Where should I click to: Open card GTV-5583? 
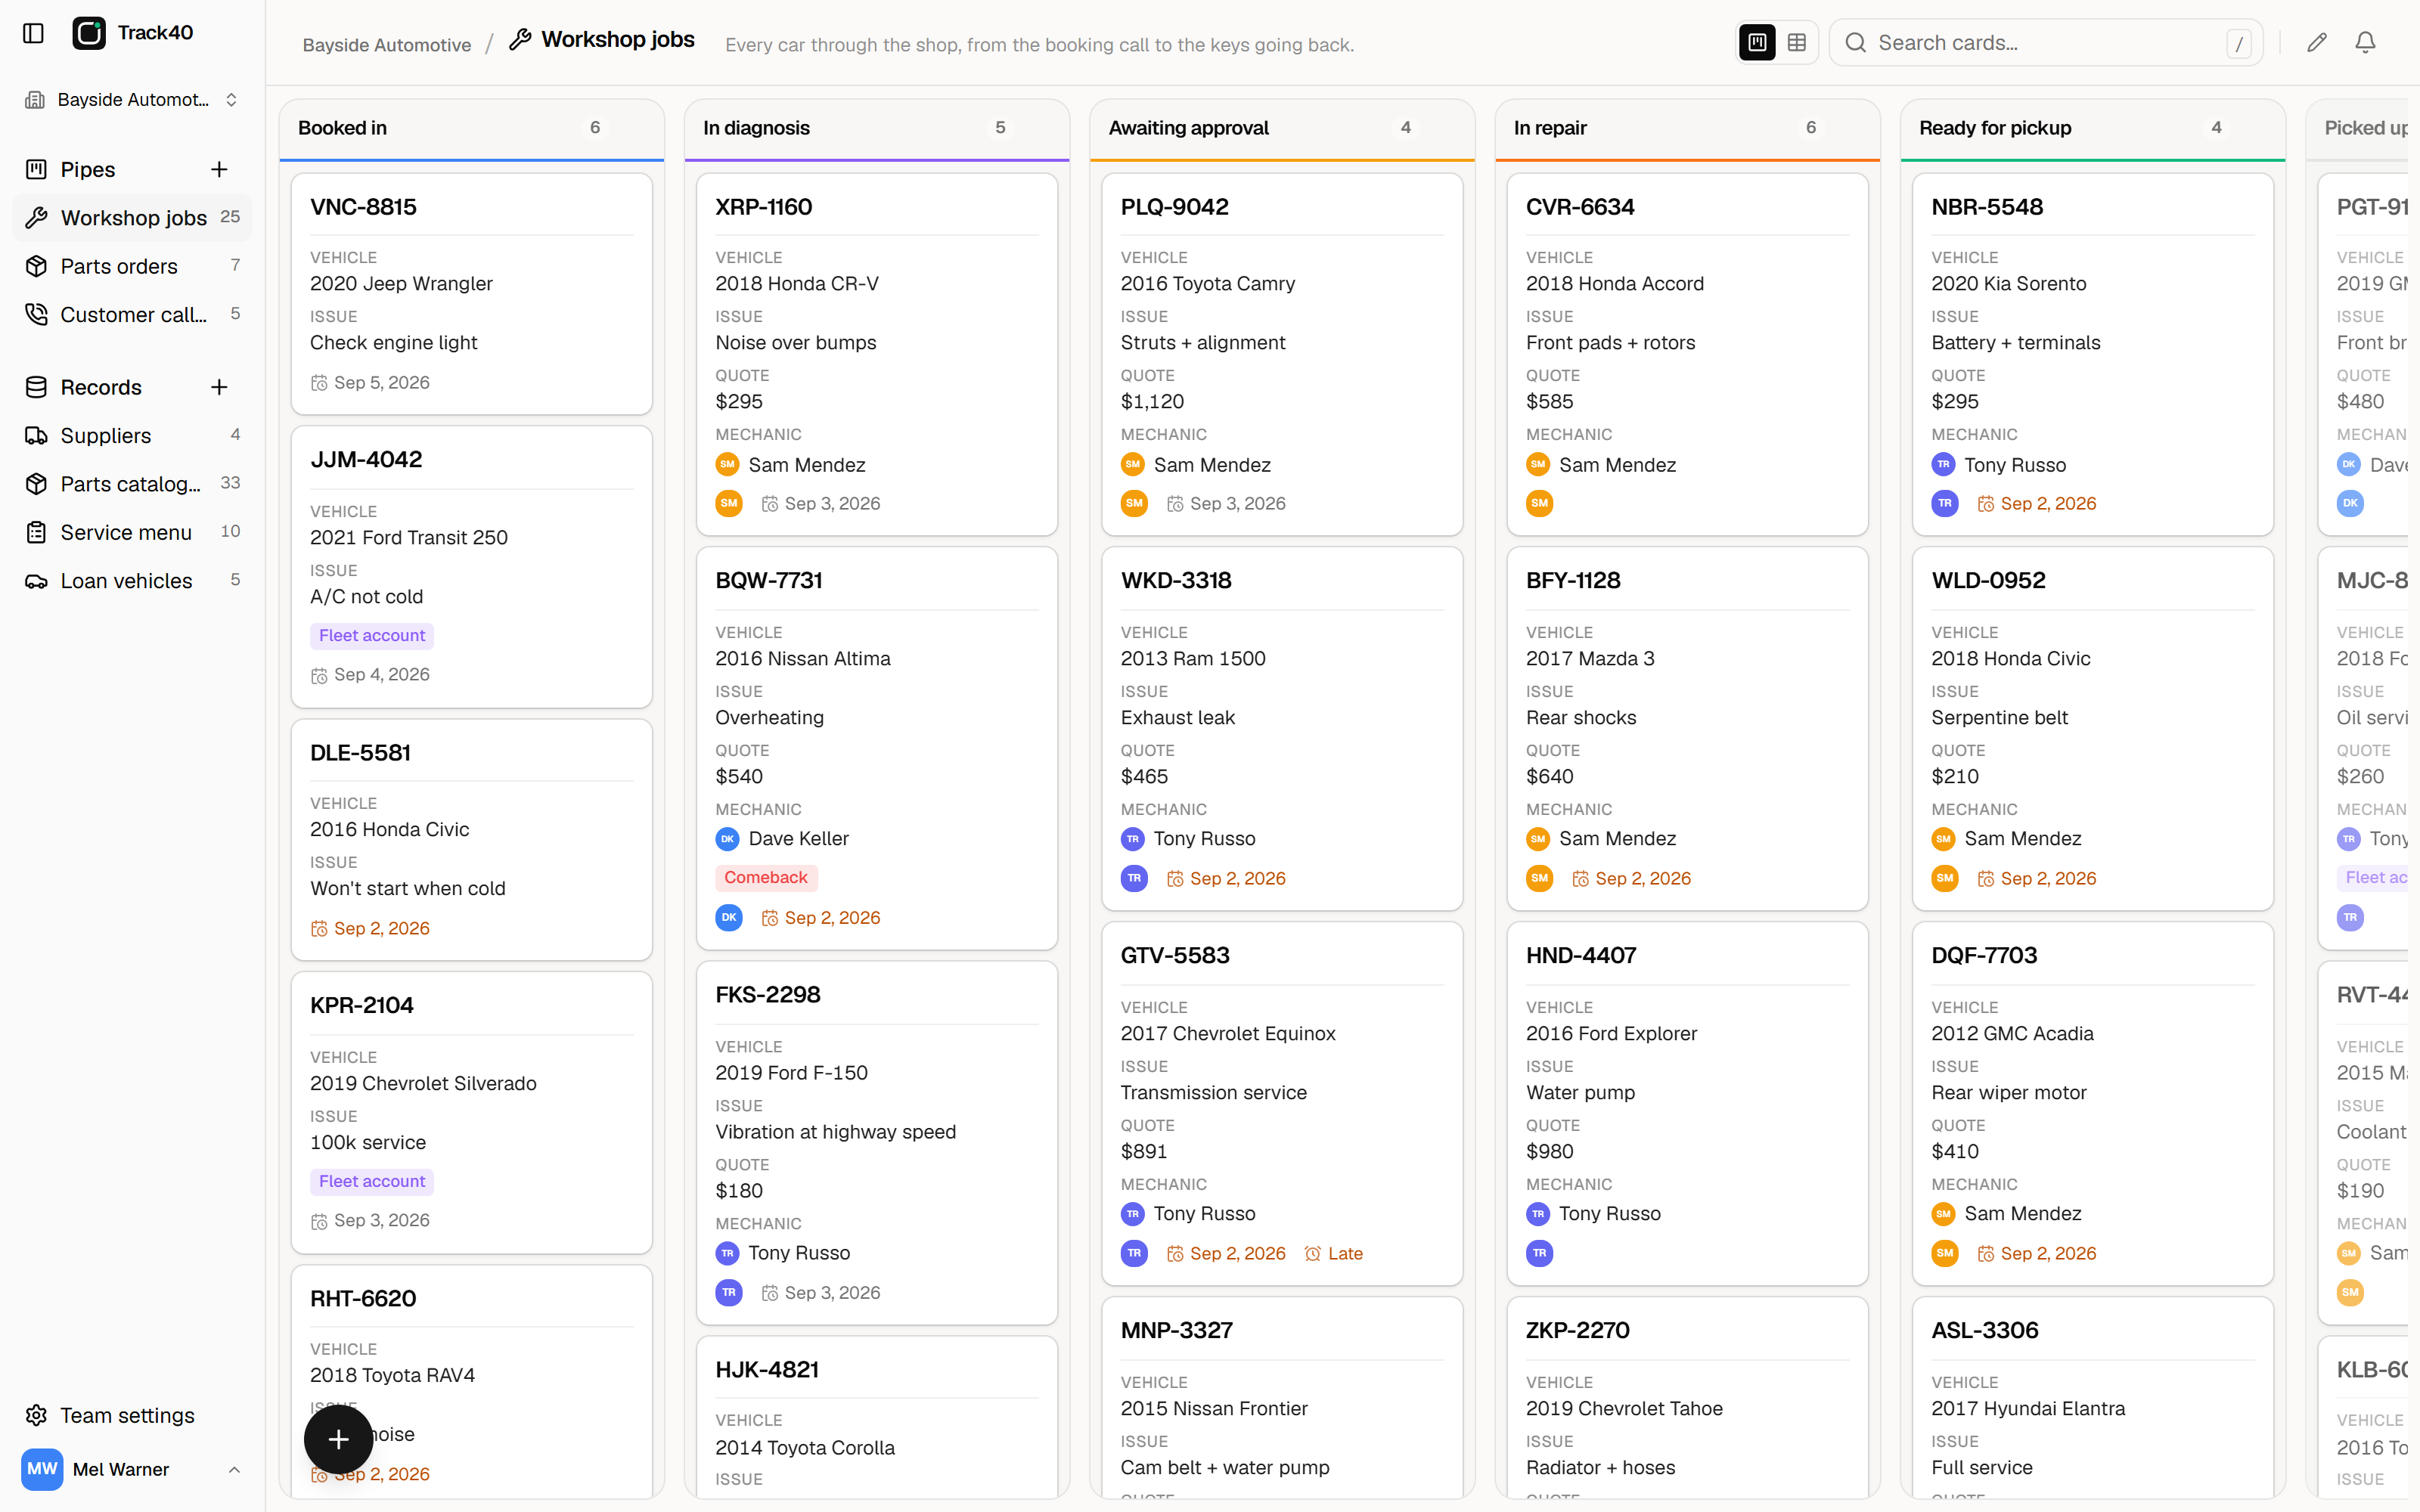[1282, 1104]
